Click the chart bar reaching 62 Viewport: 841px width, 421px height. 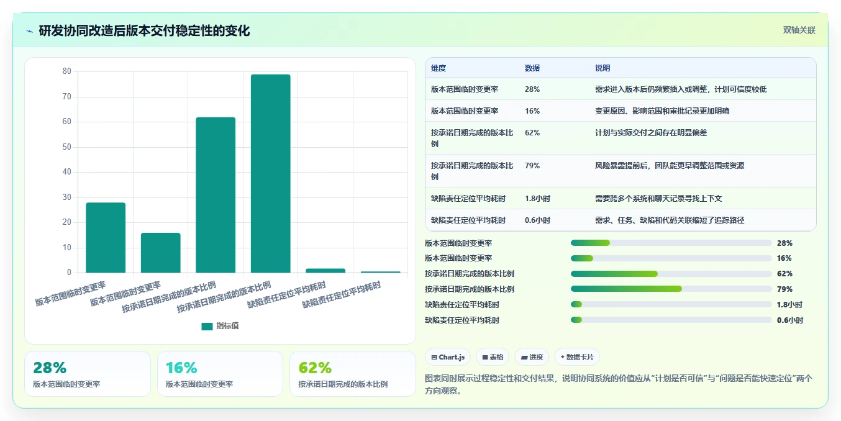[x=216, y=195]
